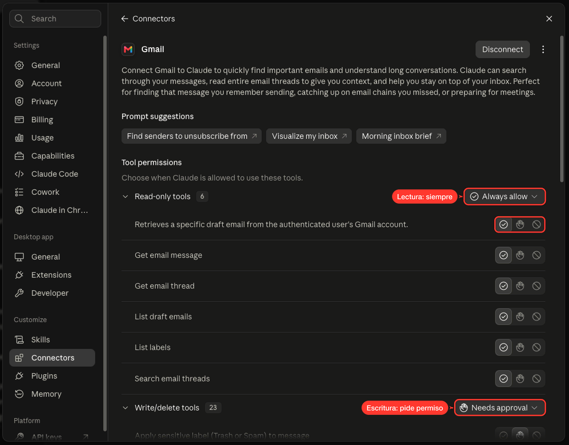Viewport: 569px width, 445px height.
Task: Block the Search email threads tool
Action: click(537, 379)
